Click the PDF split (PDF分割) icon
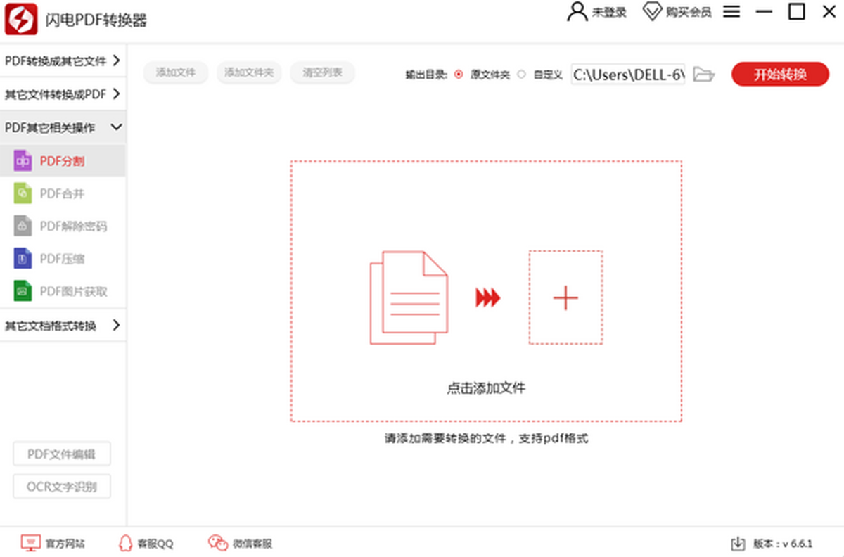 (23, 161)
